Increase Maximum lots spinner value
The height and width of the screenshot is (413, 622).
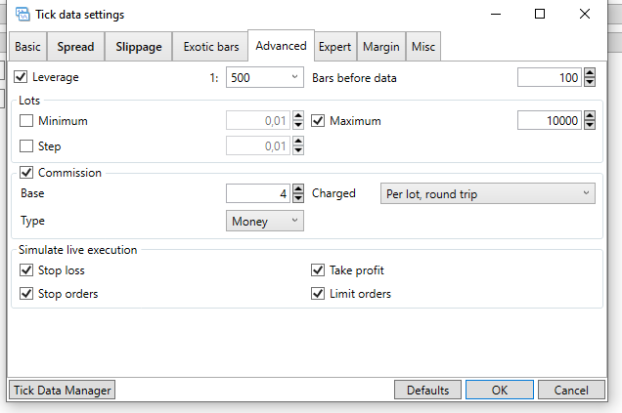(x=589, y=116)
